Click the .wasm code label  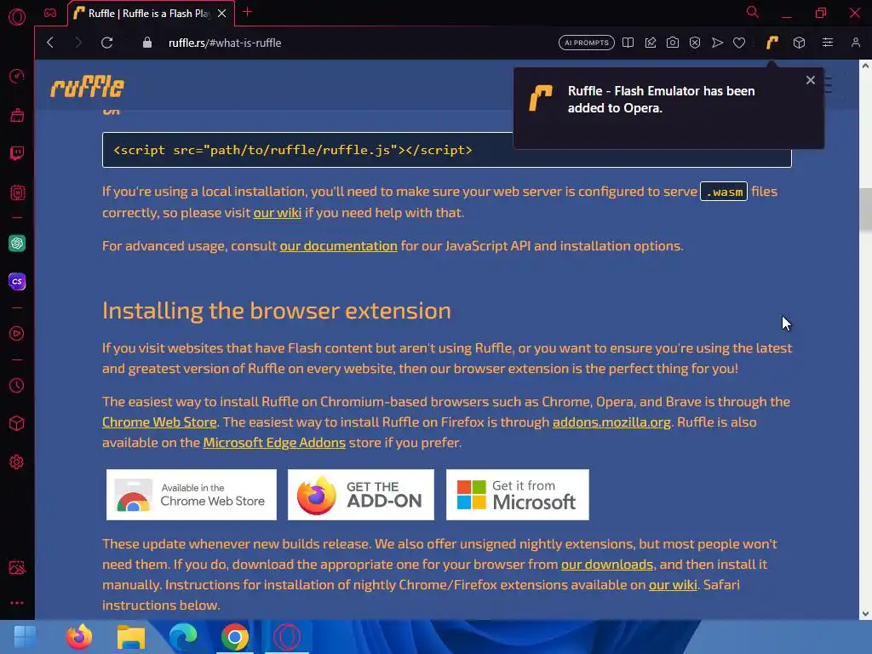[x=724, y=192]
